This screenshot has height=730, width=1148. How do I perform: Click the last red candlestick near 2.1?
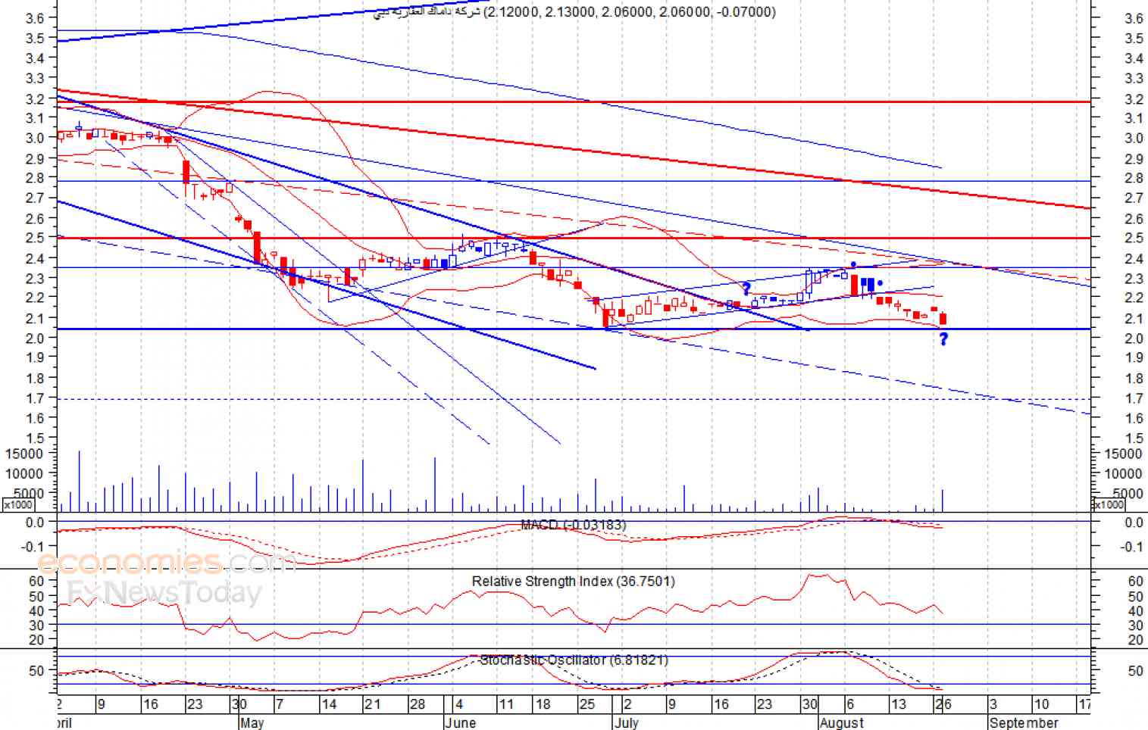click(x=943, y=319)
